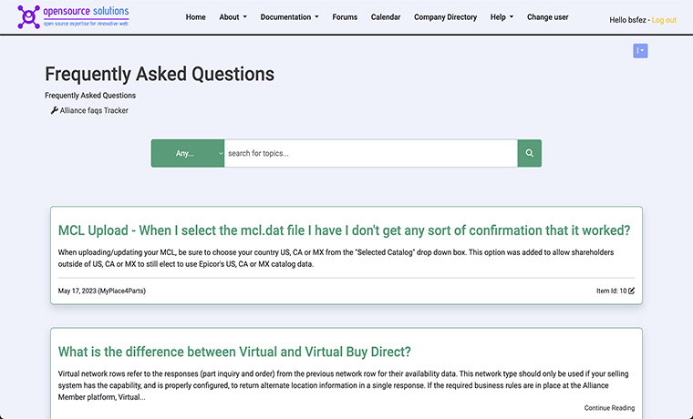Select Change user in the navigation bar
The image size is (693, 419).
click(x=547, y=17)
